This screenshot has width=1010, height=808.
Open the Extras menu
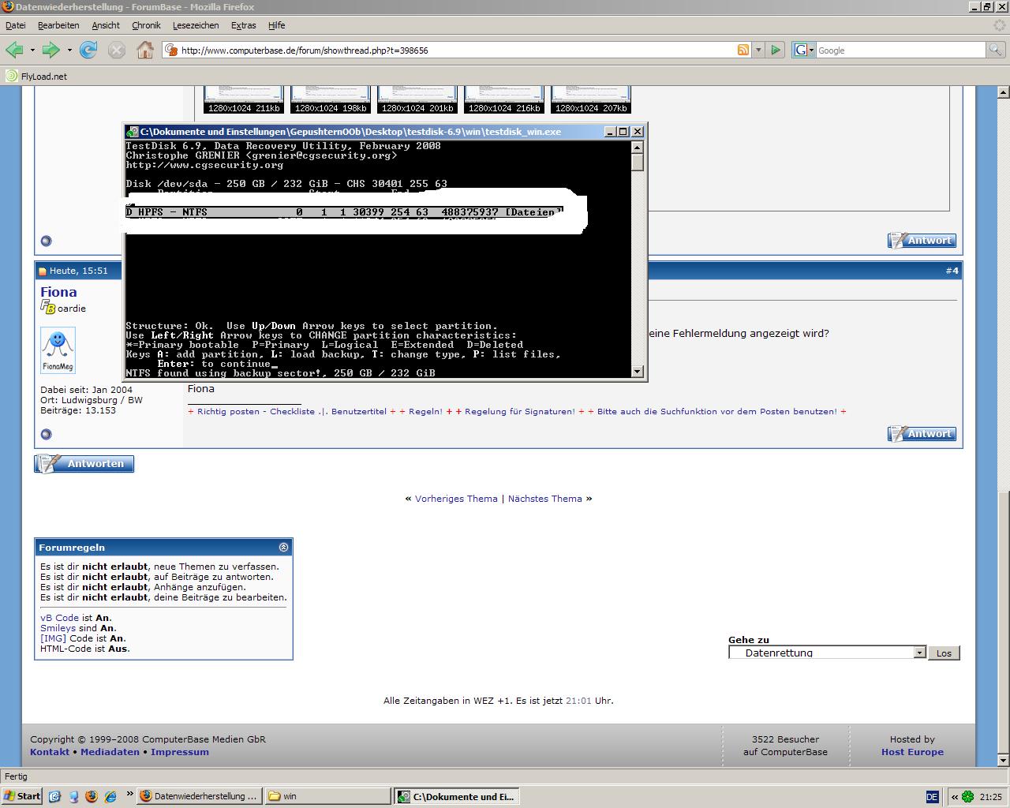click(x=243, y=25)
